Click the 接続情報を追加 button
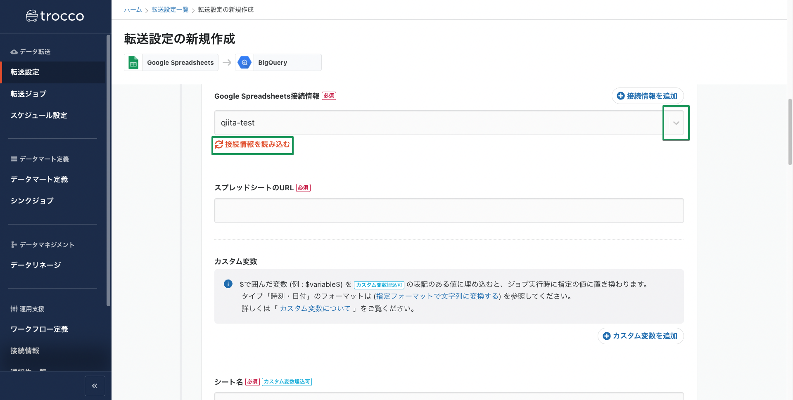This screenshot has width=793, height=400. pyautogui.click(x=647, y=96)
